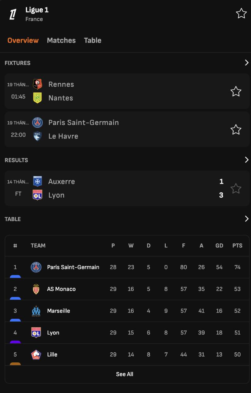Switch to the Table tab

click(x=93, y=40)
